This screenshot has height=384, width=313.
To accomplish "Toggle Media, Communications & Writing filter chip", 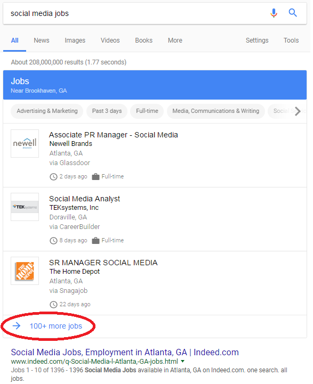I will coord(216,111).
